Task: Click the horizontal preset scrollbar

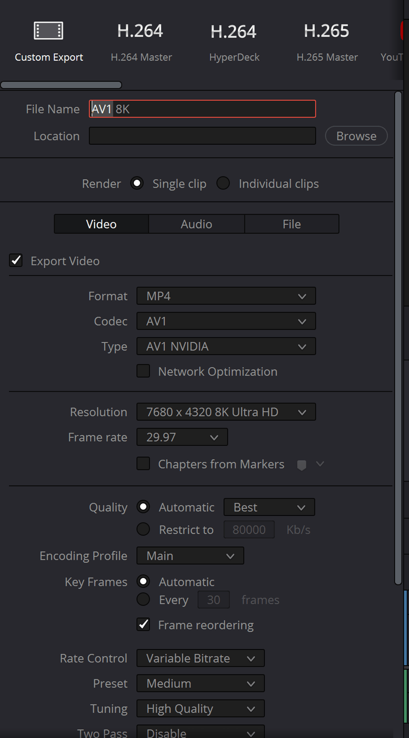Action: coord(61,85)
